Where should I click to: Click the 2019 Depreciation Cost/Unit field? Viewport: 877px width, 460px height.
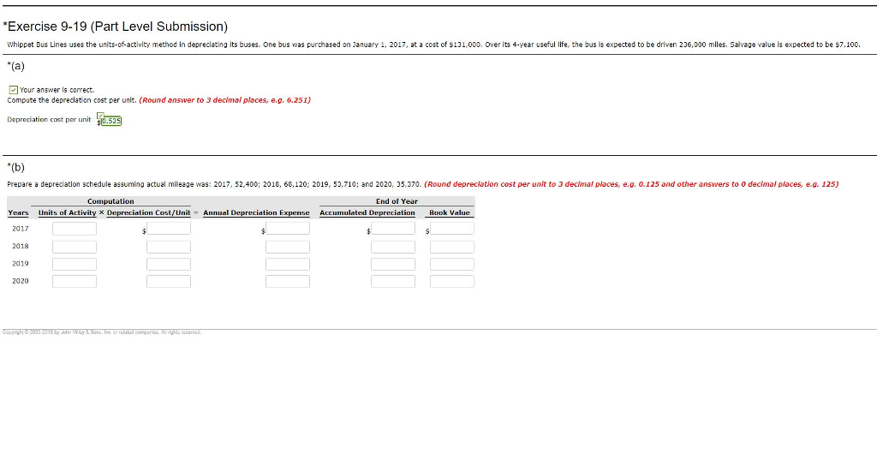[169, 264]
